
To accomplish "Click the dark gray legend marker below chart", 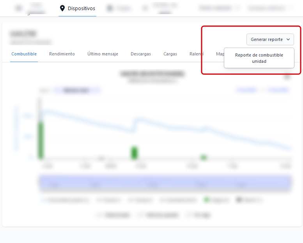I will [x=237, y=200].
